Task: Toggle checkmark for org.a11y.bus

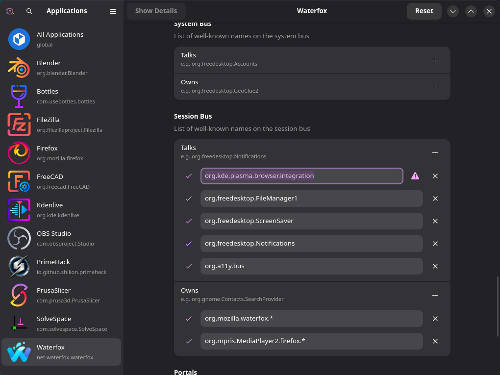Action: point(189,266)
